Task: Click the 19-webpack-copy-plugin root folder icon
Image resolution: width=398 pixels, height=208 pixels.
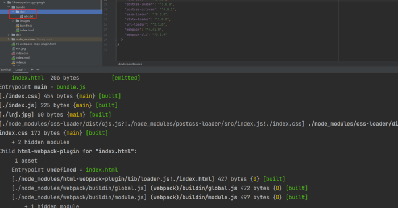Action: click(x=9, y=2)
